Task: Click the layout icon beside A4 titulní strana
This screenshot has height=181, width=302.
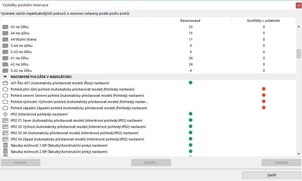Action: [x=5, y=39]
